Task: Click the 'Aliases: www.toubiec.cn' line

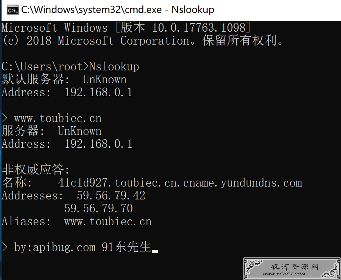Action: (77, 221)
